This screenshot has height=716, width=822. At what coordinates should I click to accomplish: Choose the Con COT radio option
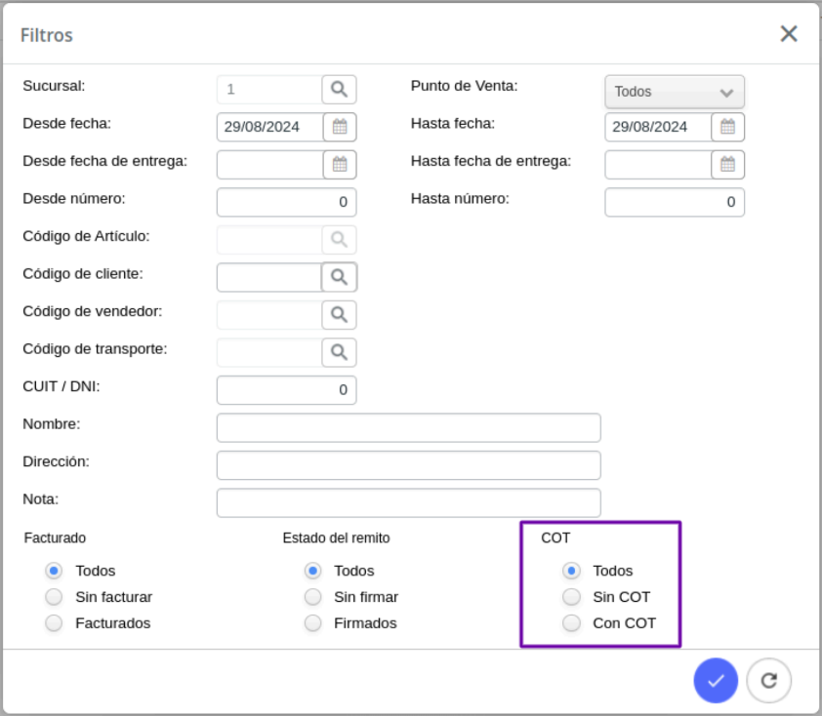(571, 622)
